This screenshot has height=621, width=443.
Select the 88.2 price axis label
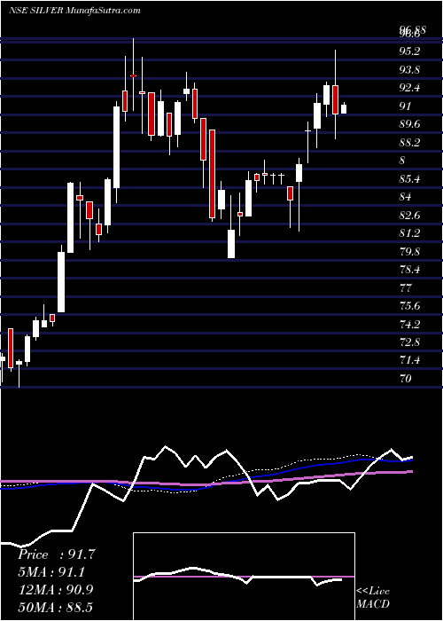click(409, 142)
